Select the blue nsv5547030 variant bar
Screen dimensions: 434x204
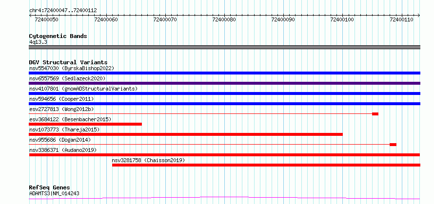click(x=224, y=73)
